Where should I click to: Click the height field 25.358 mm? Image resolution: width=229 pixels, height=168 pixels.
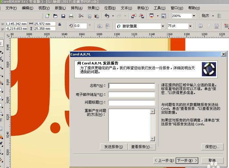tap(45, 29)
